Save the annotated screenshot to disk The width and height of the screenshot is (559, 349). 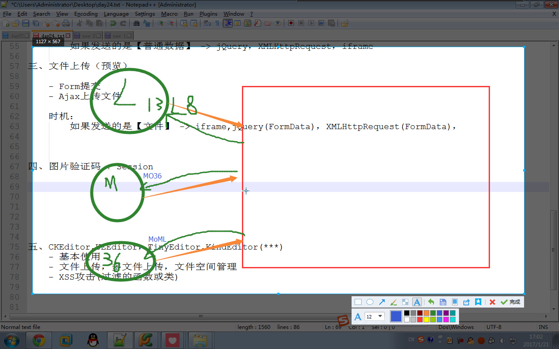click(x=443, y=301)
